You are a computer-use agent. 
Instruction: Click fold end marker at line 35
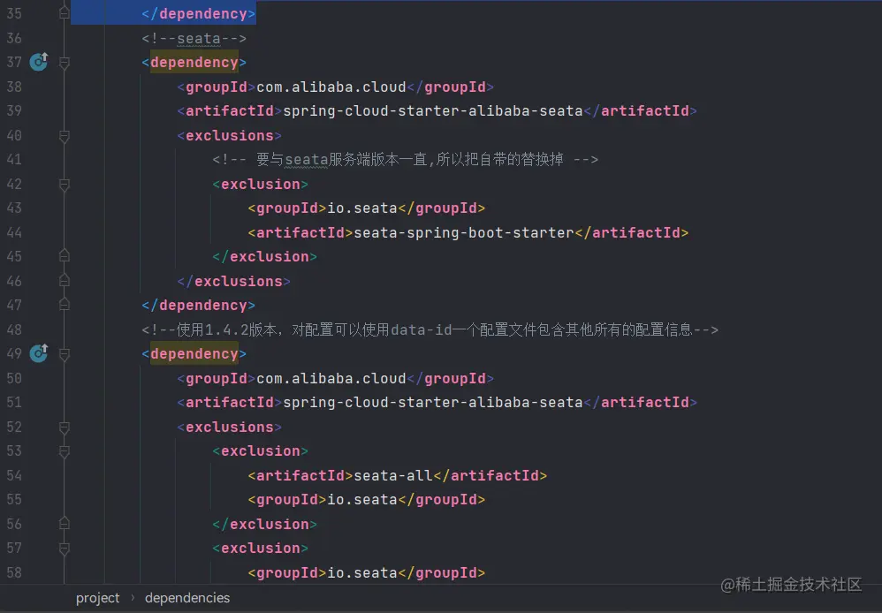pyautogui.click(x=65, y=13)
